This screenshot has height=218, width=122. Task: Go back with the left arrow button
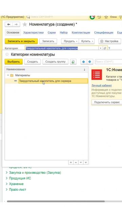click(x=9, y=25)
